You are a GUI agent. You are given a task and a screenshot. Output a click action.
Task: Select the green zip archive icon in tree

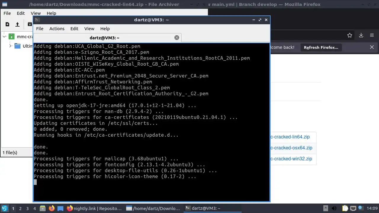point(12,37)
